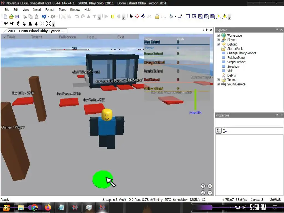Pin the Explorer panel with pushpin
284x213 pixels.
click(x=277, y=30)
